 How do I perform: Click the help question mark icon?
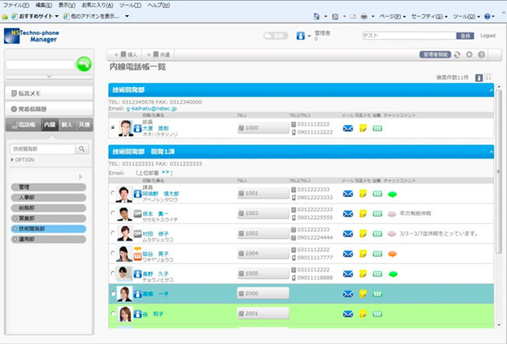[x=481, y=55]
